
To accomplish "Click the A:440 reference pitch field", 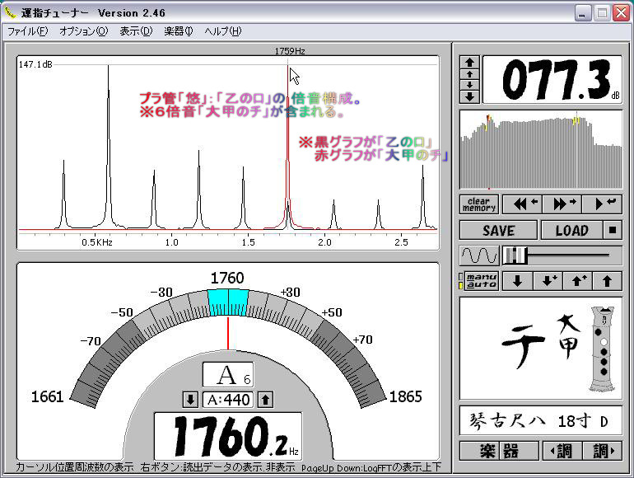I will pyautogui.click(x=228, y=400).
